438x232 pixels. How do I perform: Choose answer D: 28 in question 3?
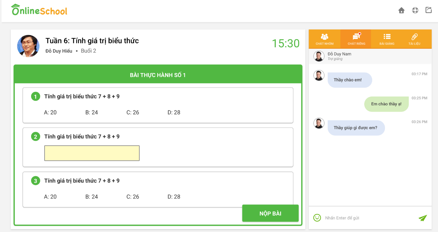(x=174, y=197)
